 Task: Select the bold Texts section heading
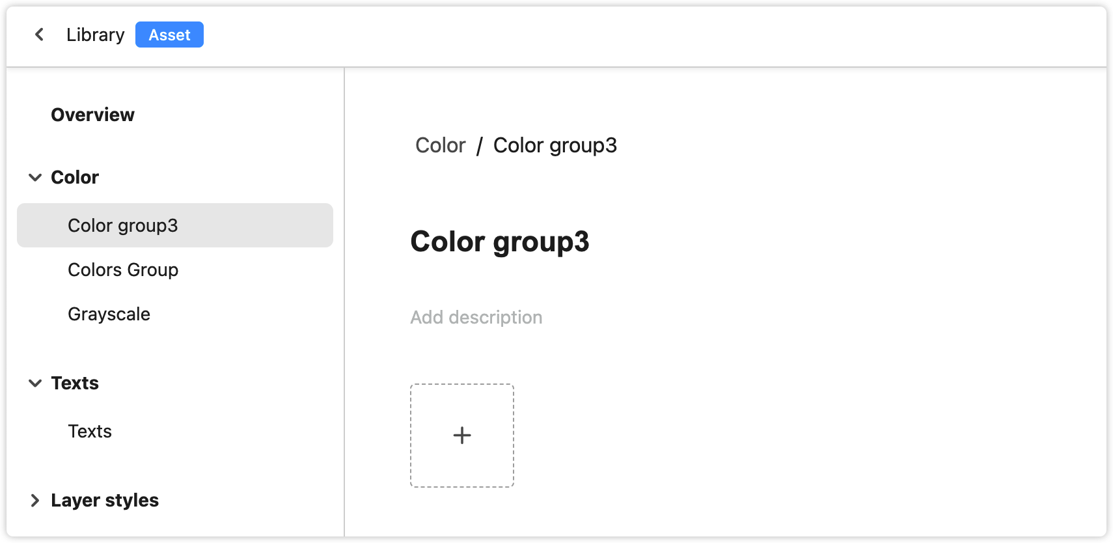coord(75,383)
